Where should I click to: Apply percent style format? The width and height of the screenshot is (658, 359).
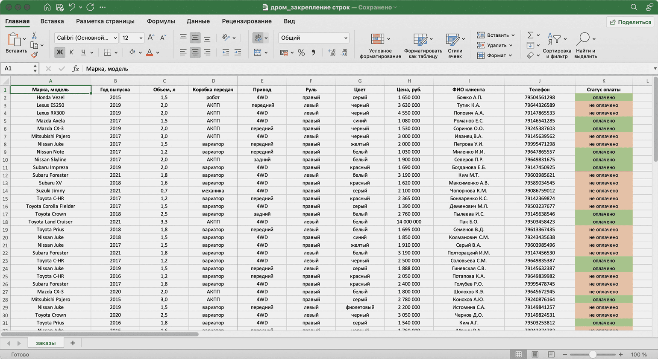point(301,53)
